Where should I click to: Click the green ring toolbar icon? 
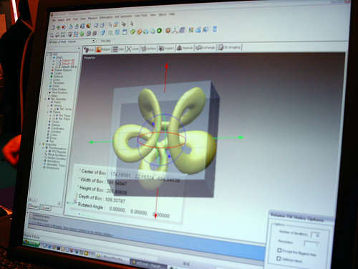click(160, 31)
